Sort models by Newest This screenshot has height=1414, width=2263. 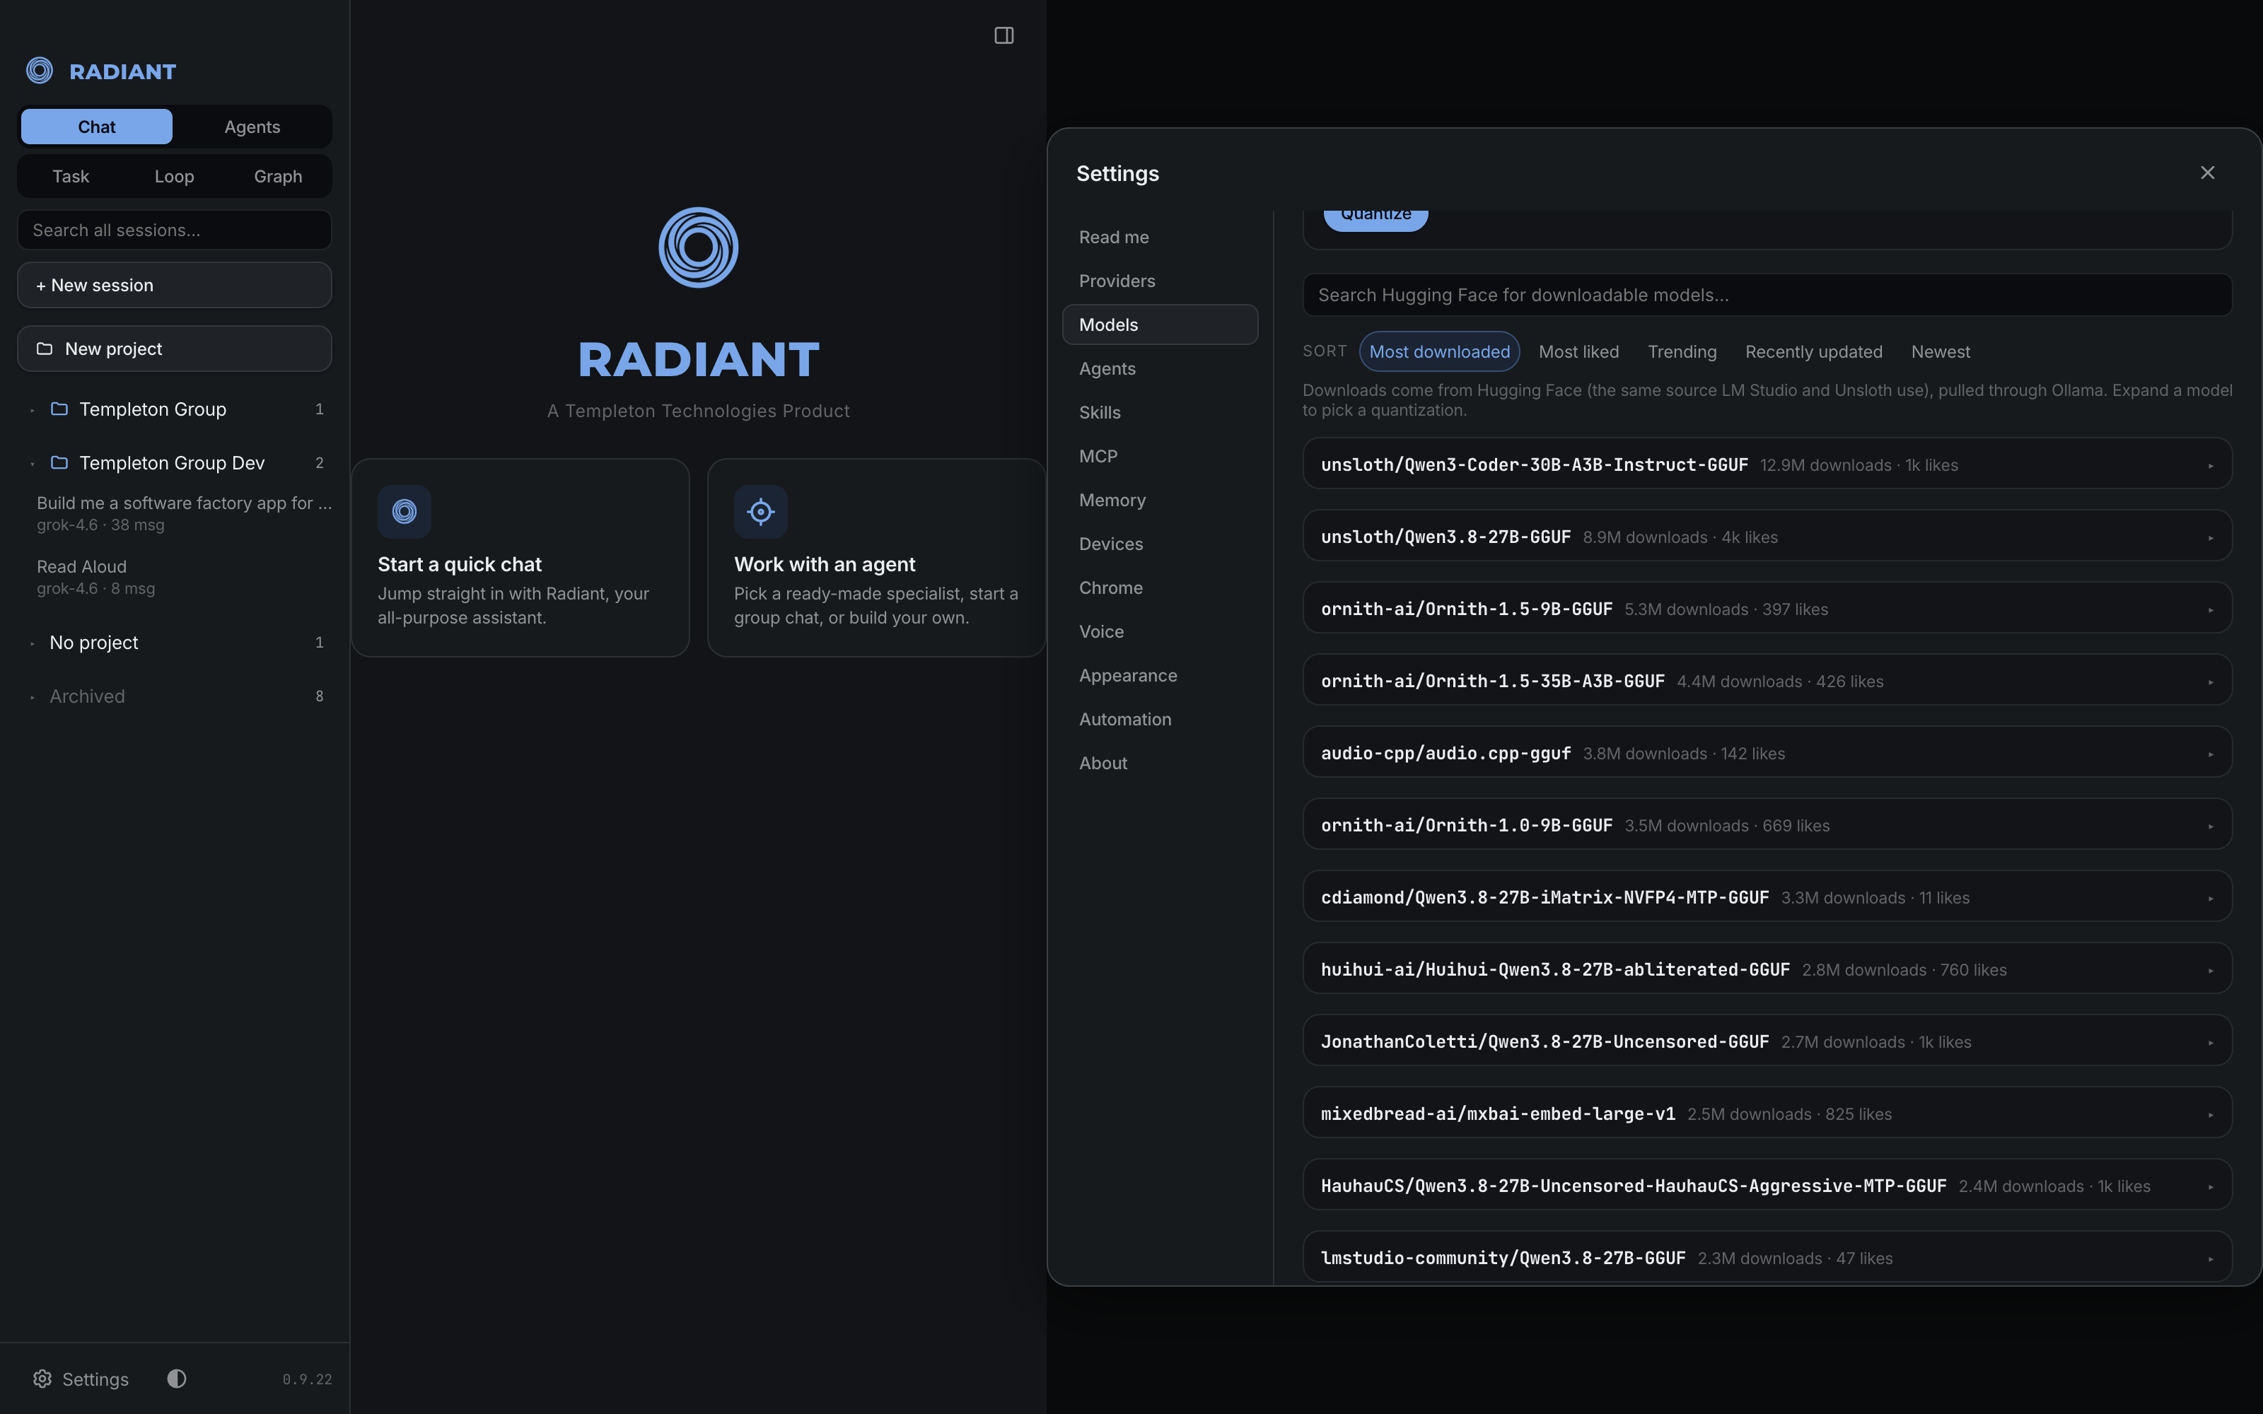point(1941,351)
